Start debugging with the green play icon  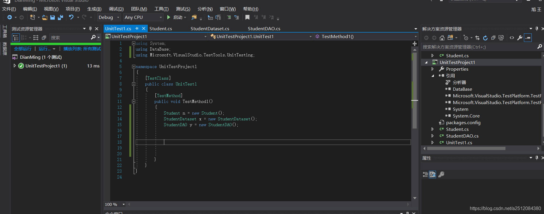coord(168,17)
